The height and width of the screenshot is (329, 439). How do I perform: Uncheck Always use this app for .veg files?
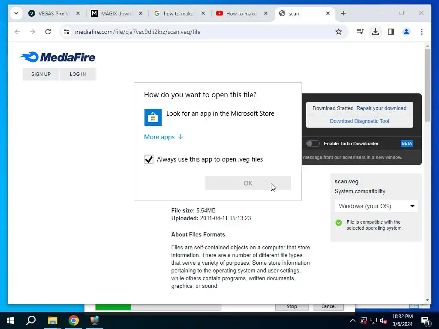pyautogui.click(x=149, y=159)
